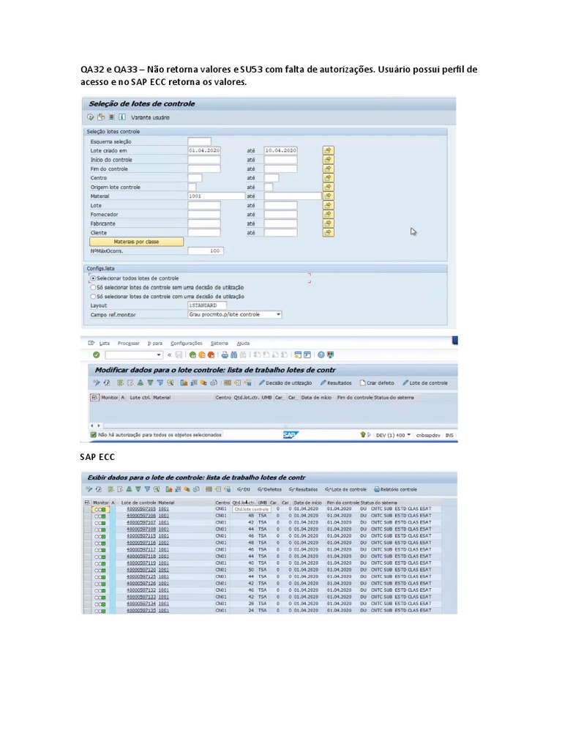562x750 pixels.
Task: Click the traffic light monitor for lot 40000597105
Action: pos(100,510)
